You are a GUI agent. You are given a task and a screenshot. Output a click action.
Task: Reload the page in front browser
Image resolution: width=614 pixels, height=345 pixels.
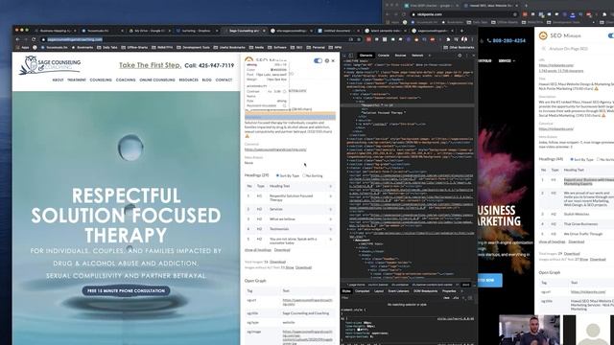tap(34, 39)
